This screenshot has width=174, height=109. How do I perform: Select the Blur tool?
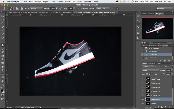pyautogui.click(x=3, y=59)
